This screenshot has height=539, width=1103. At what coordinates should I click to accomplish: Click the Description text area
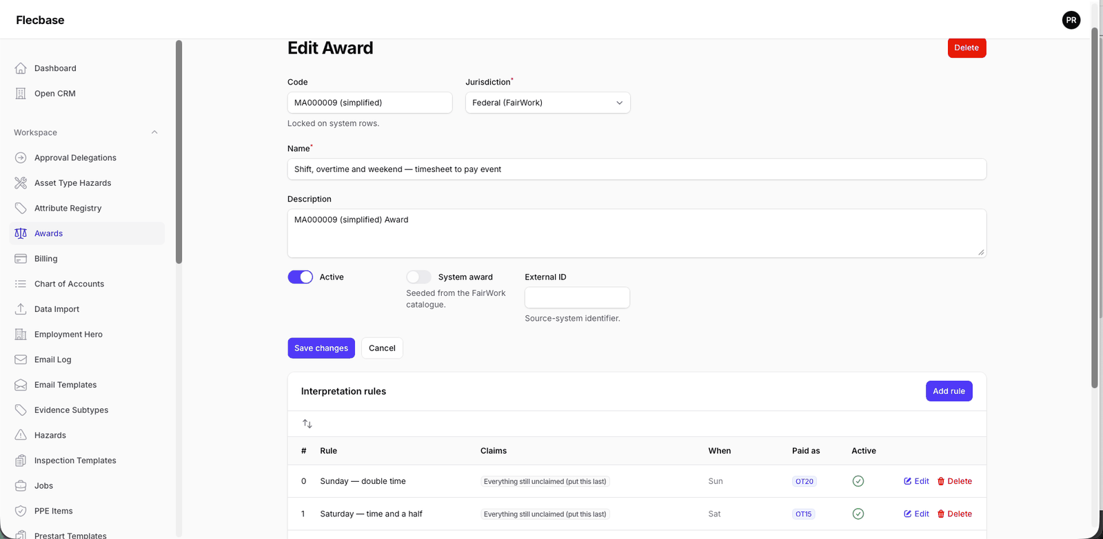point(637,233)
